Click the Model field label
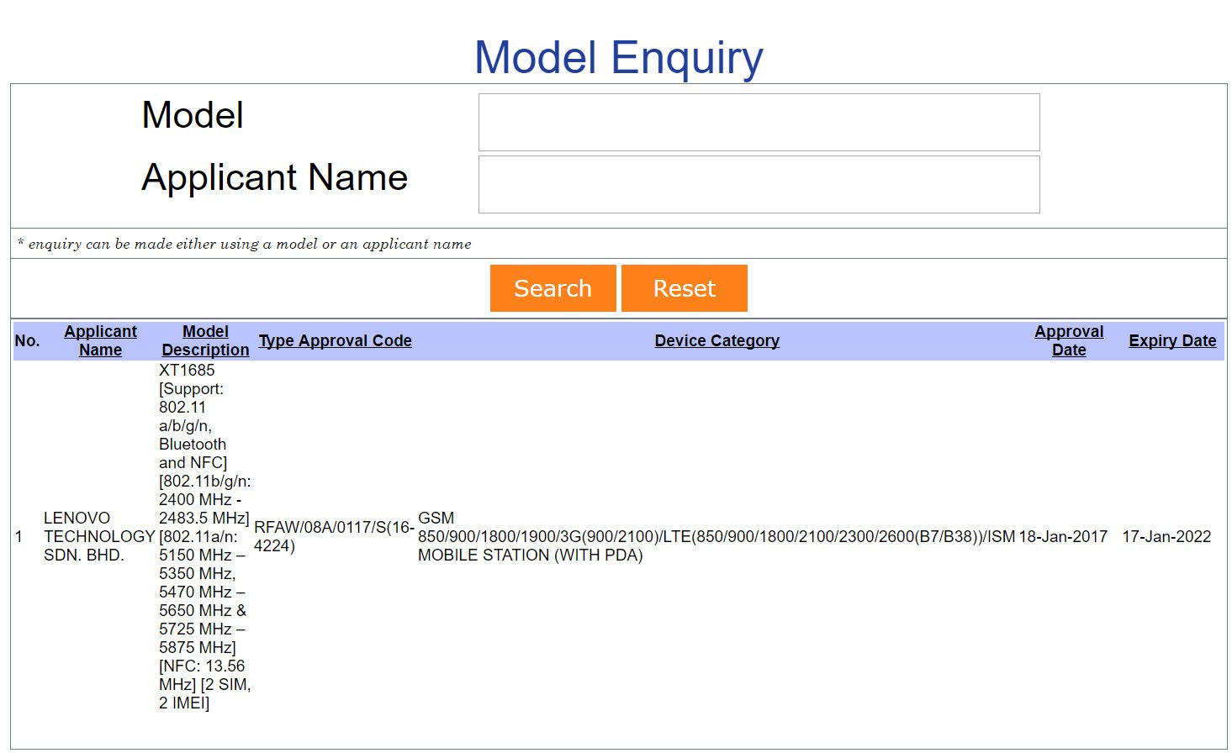The height and width of the screenshot is (753, 1232). 193,115
